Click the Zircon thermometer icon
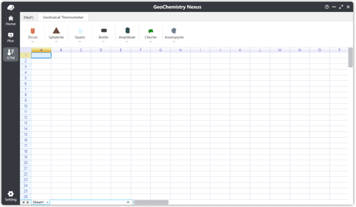The height and width of the screenshot is (207, 356). point(33,31)
